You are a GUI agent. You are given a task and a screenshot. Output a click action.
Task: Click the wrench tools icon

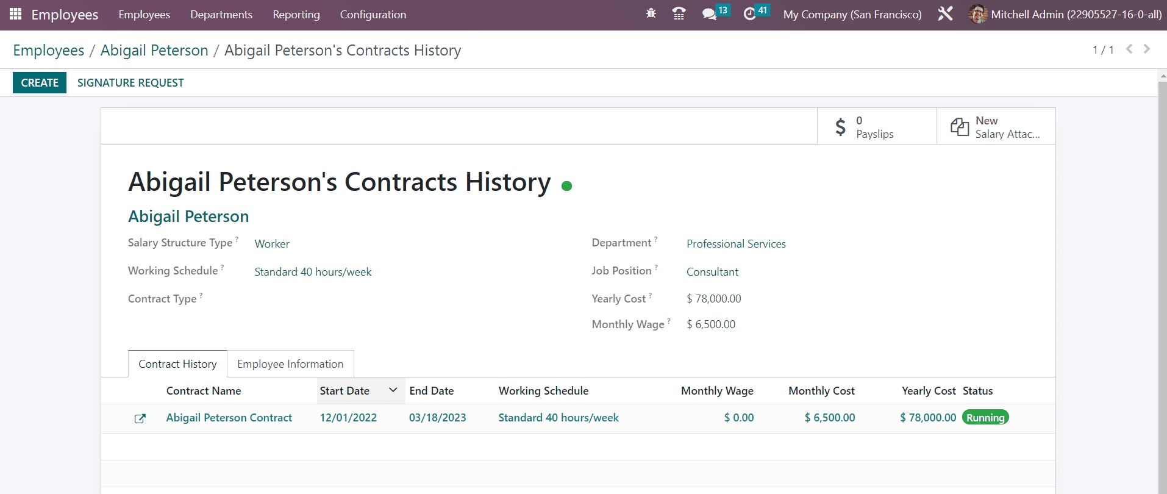tap(945, 13)
